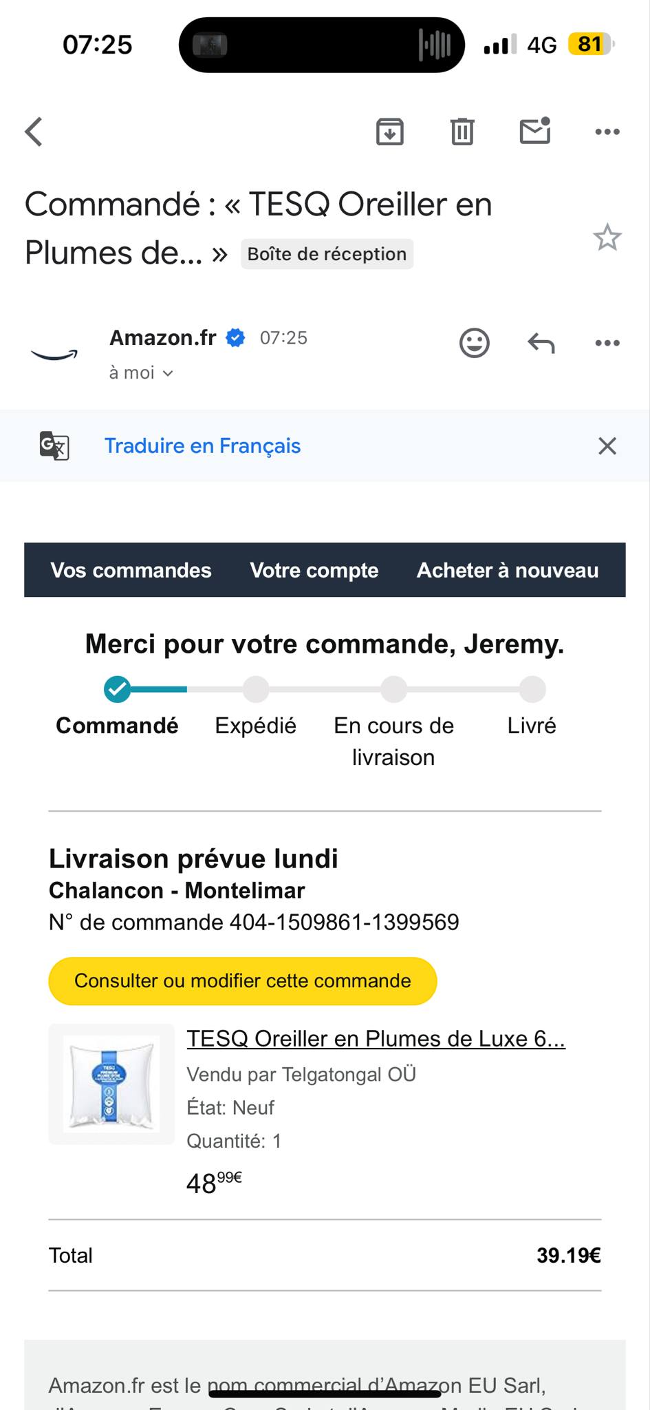
Task: Open top toolbar three-dot more menu
Action: coord(607,131)
